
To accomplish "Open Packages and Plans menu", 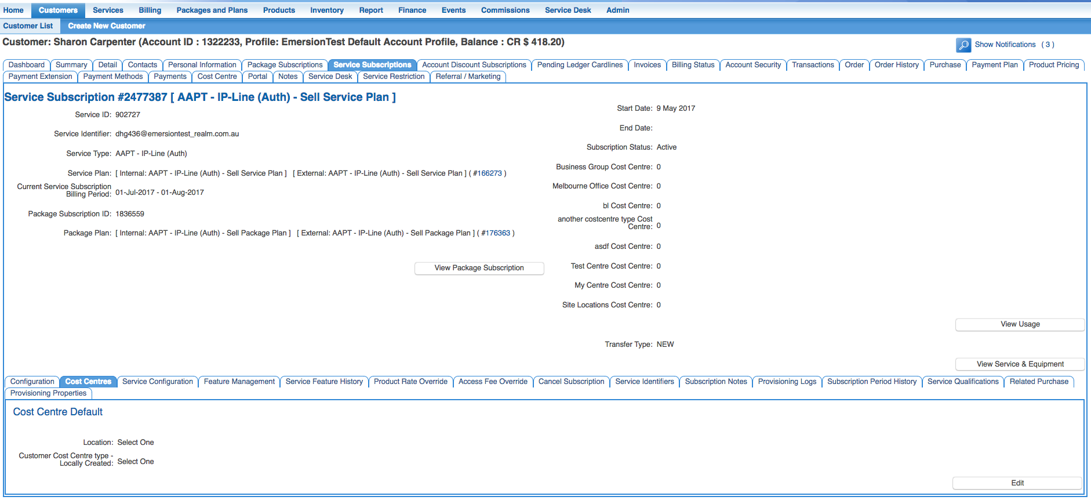I will 212,10.
